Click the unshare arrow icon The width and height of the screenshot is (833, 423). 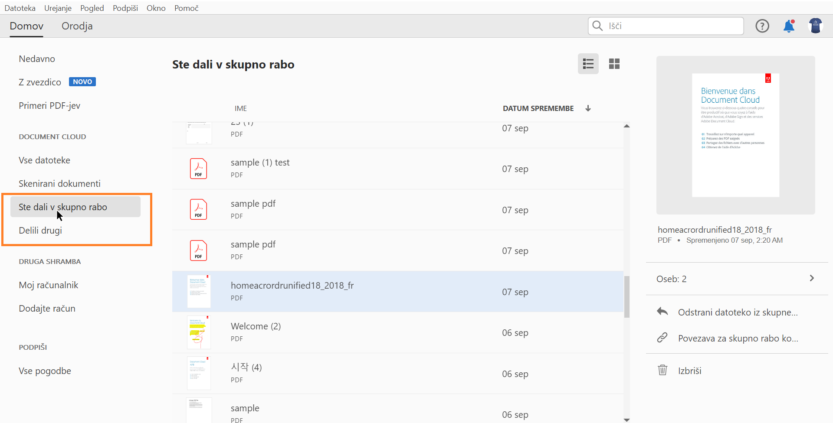pyautogui.click(x=662, y=312)
